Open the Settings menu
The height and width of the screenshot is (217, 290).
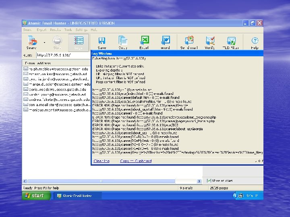81,30
